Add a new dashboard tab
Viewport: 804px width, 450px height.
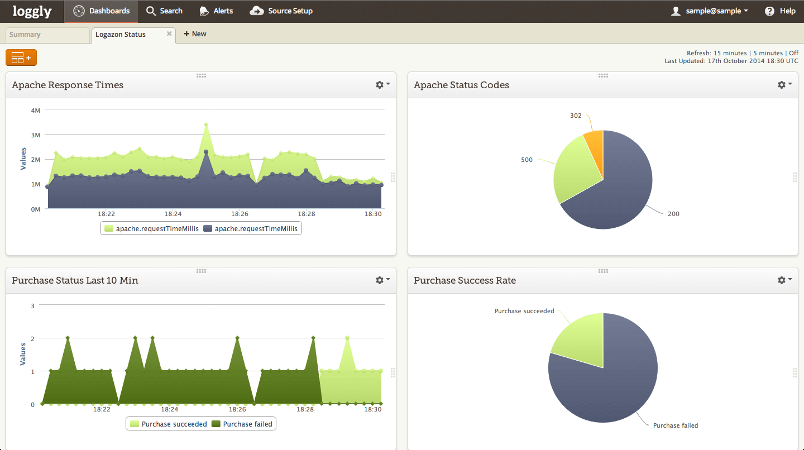tap(195, 34)
